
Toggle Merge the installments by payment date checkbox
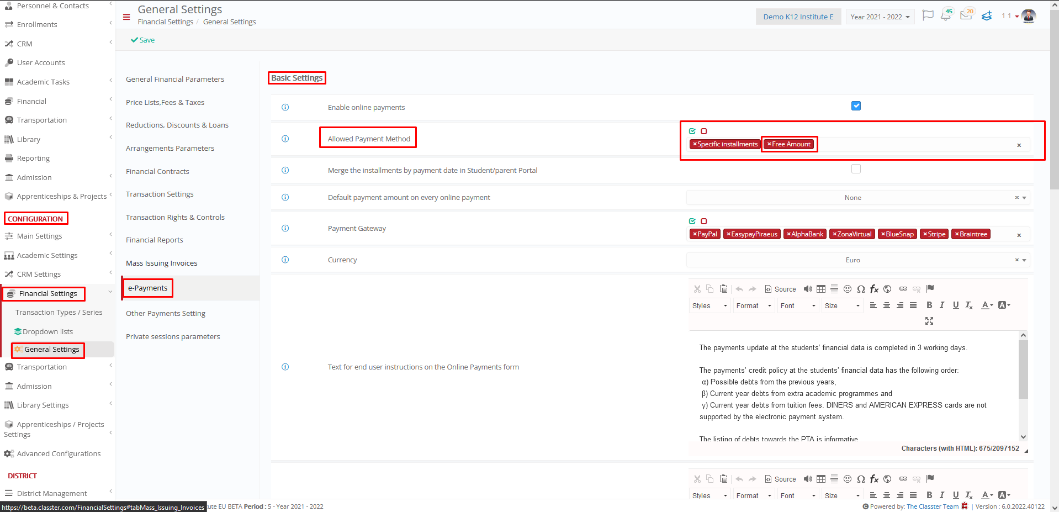856,168
